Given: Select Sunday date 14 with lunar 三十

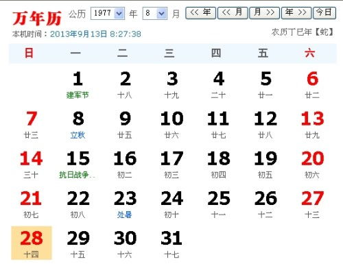Looking at the screenshot, I should pyautogui.click(x=32, y=165).
